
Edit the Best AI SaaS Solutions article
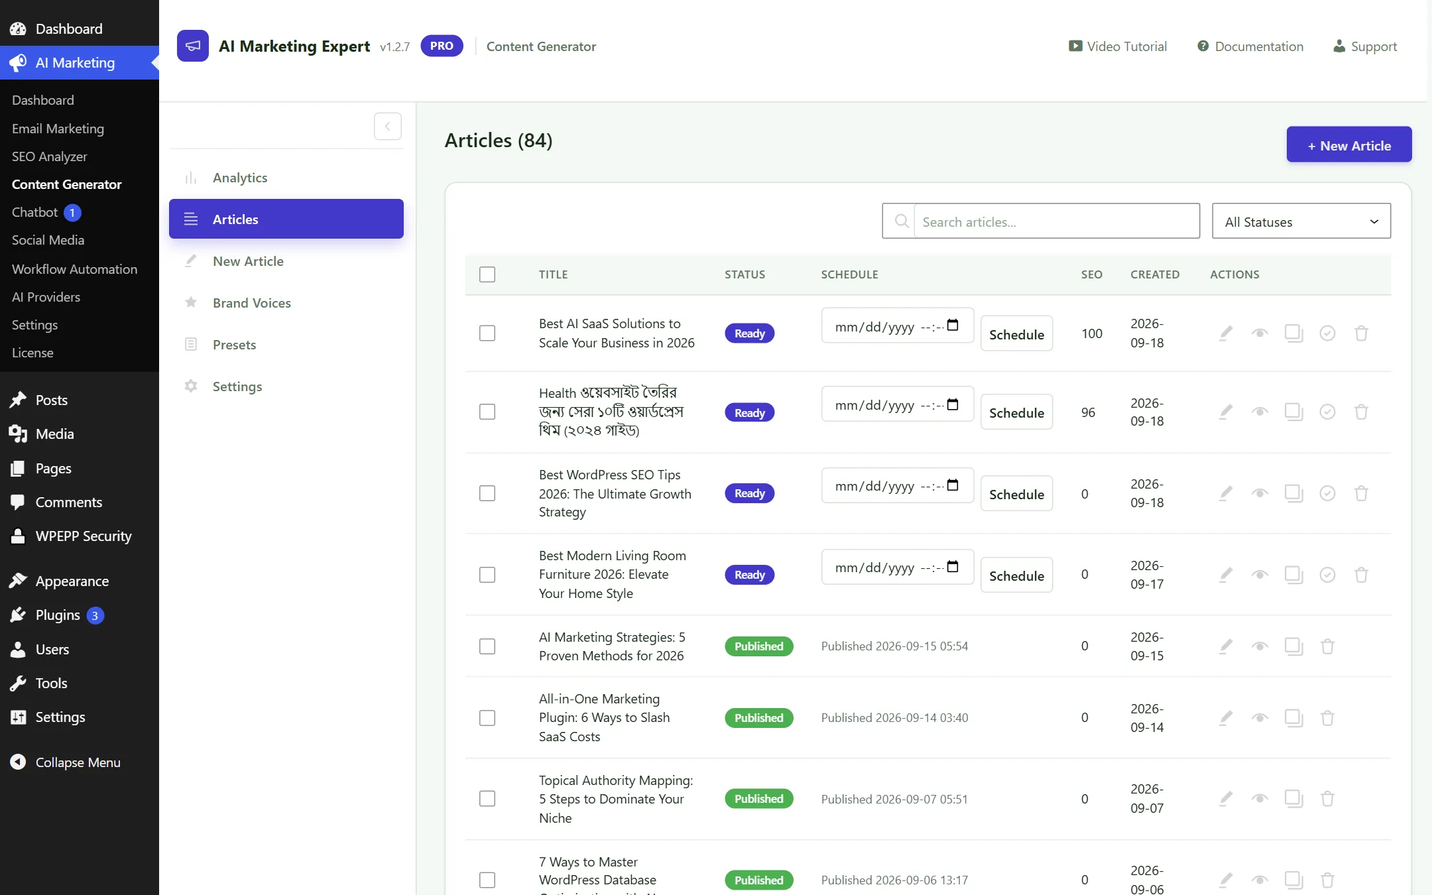coord(1226,333)
